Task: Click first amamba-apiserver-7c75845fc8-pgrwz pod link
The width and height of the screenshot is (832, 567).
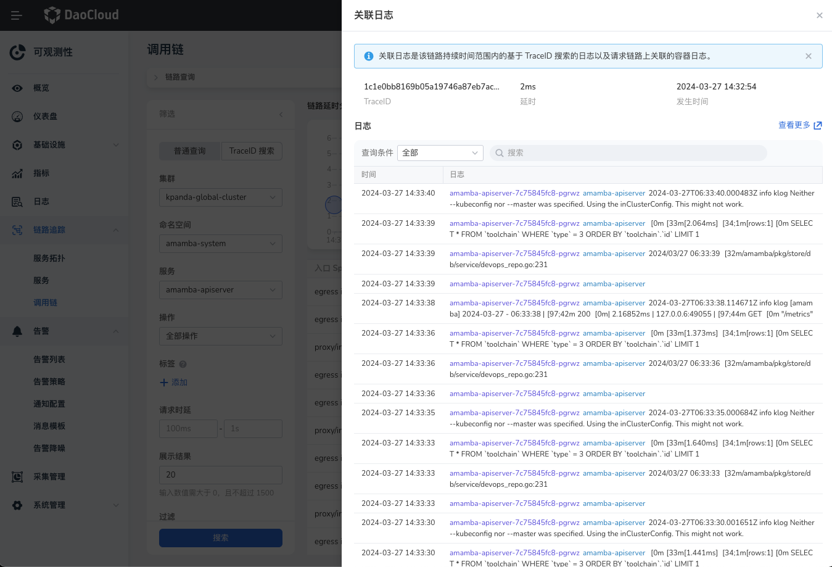Action: 514,193
